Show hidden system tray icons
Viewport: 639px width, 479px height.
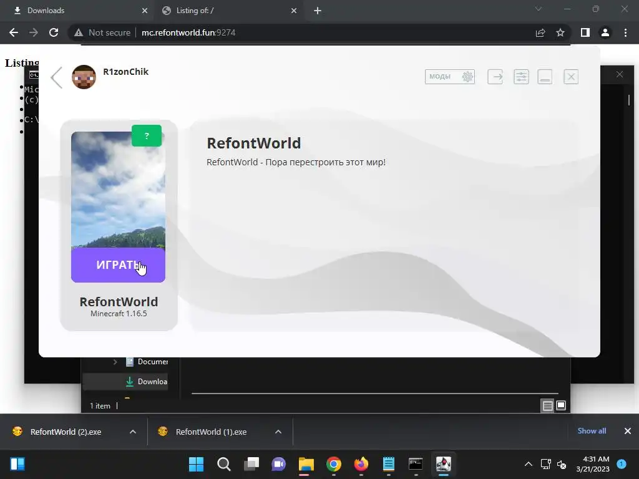529,464
